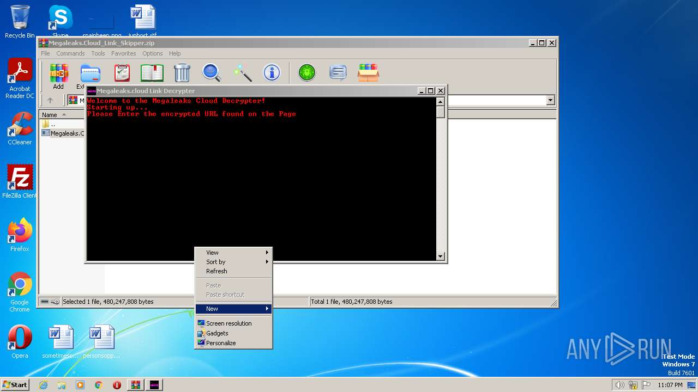Viewport: 698px width, 392px height.
Task: Expand the Sort by submenu
Action: pos(233,262)
